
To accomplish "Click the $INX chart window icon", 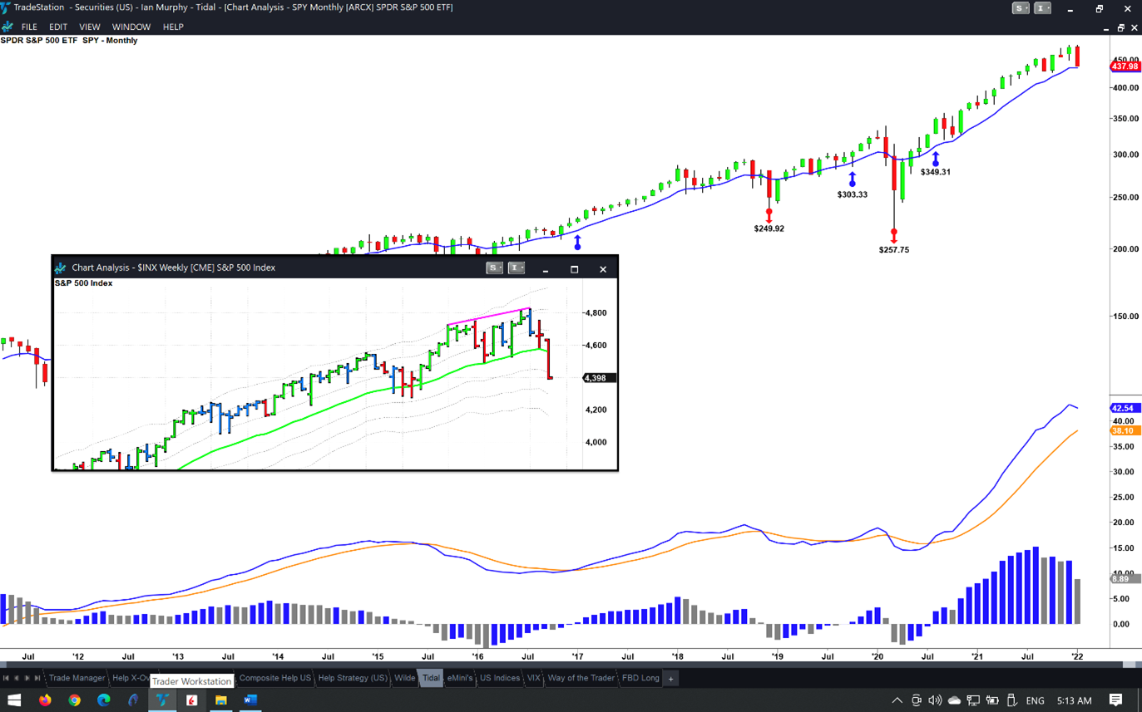I will [x=61, y=268].
